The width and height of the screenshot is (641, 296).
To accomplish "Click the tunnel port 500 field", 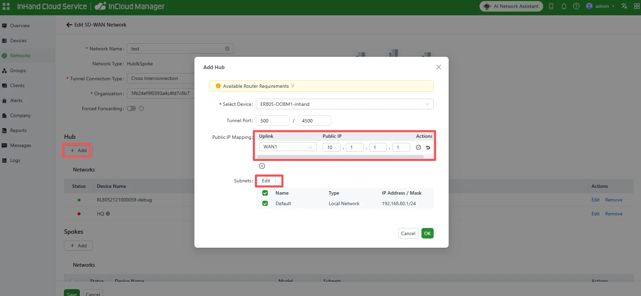I will tap(273, 121).
